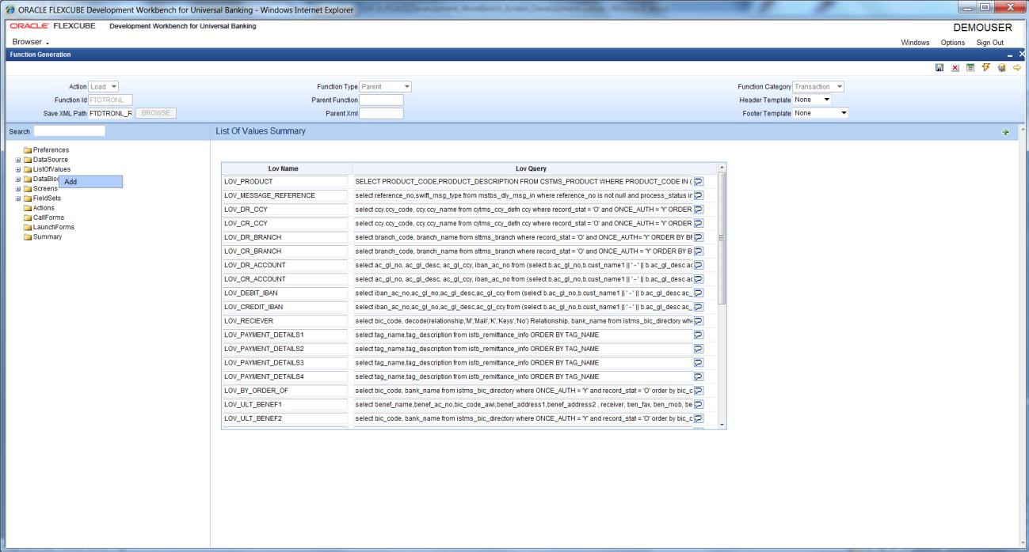Select the Summary tree folder
This screenshot has width=1029, height=552.
[41, 237]
